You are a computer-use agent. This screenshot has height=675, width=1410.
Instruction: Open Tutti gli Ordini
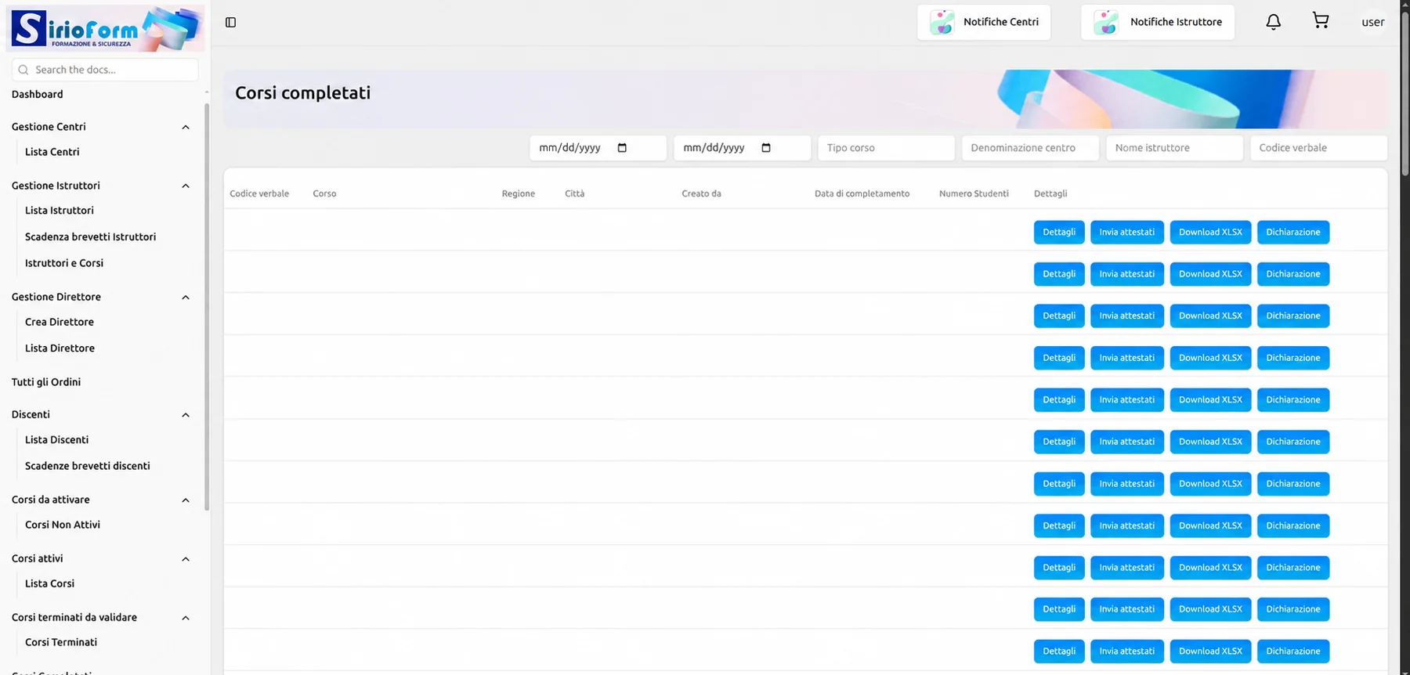pyautogui.click(x=46, y=382)
